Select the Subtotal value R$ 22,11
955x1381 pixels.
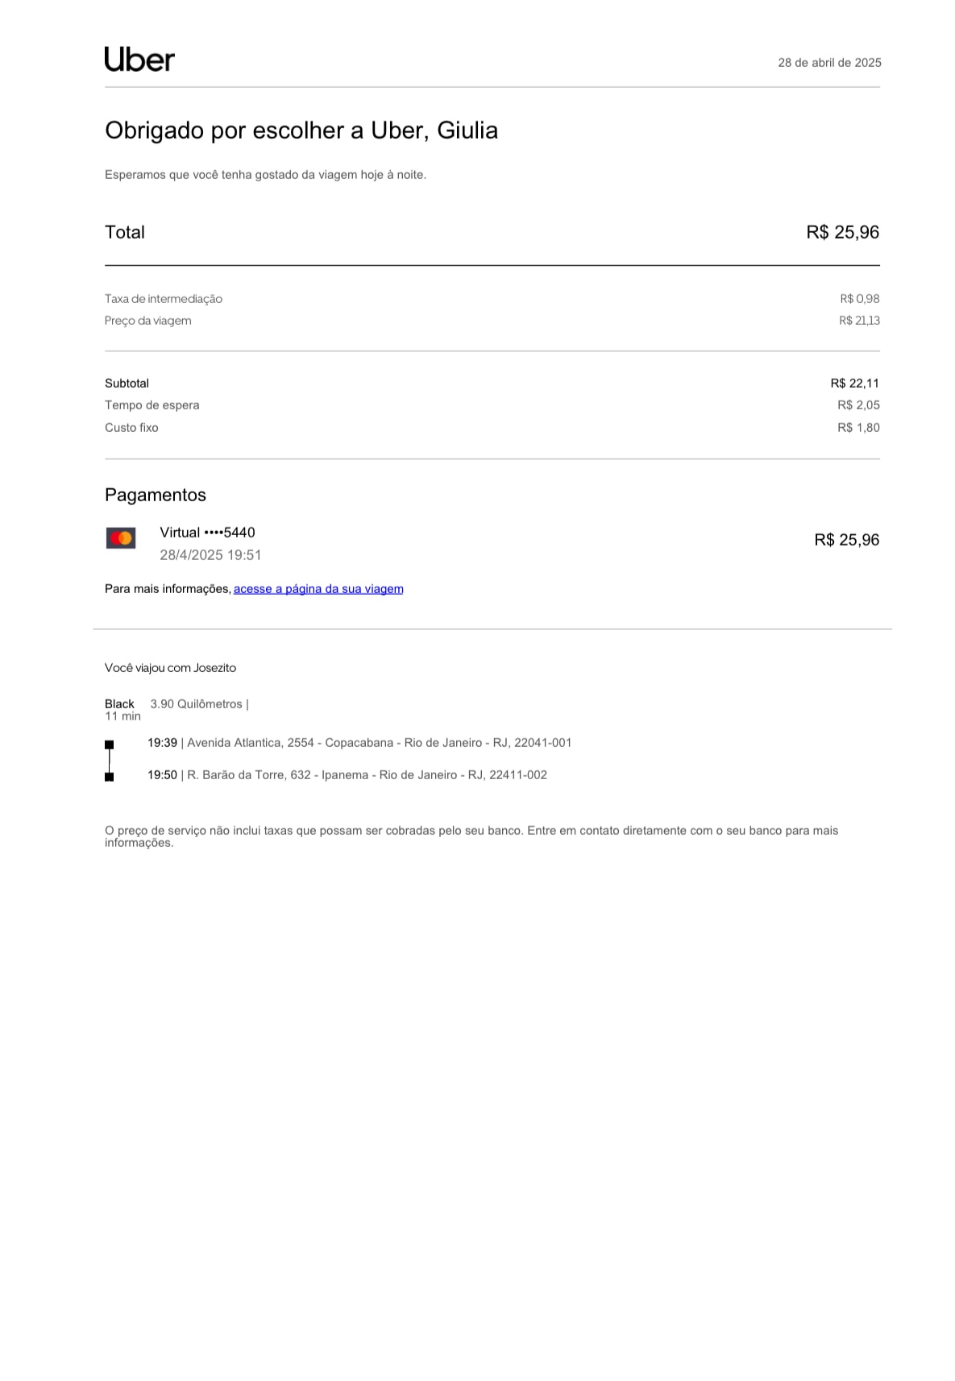[x=854, y=384]
